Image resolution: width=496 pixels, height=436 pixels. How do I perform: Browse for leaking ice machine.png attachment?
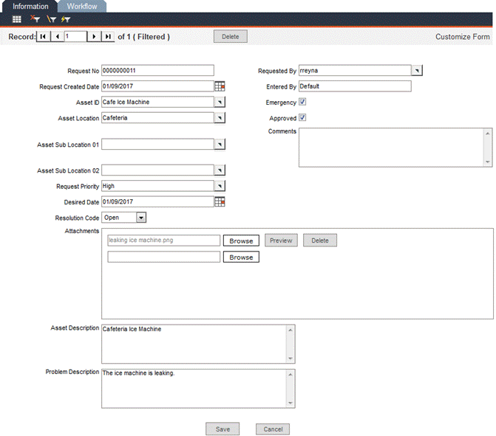pyautogui.click(x=241, y=241)
